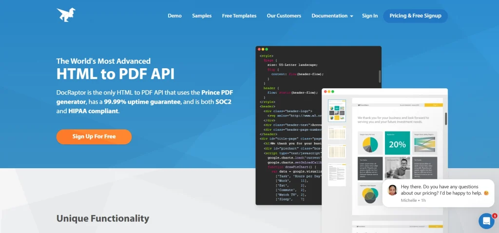Open Michelle's chat message bubble
The width and height of the screenshot is (499, 233).
point(438,193)
